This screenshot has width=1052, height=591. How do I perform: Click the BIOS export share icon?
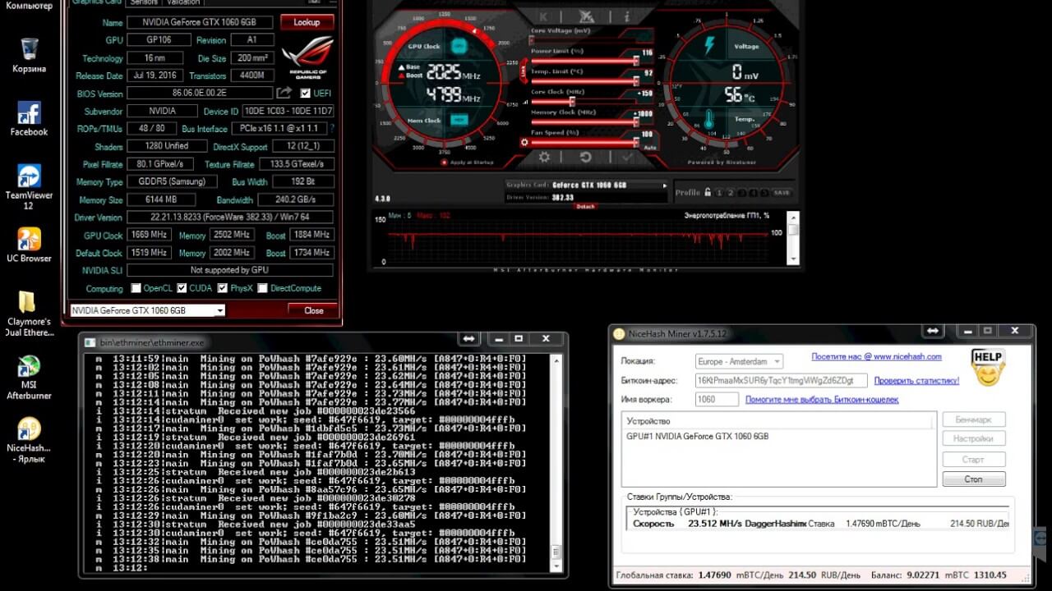tap(284, 94)
